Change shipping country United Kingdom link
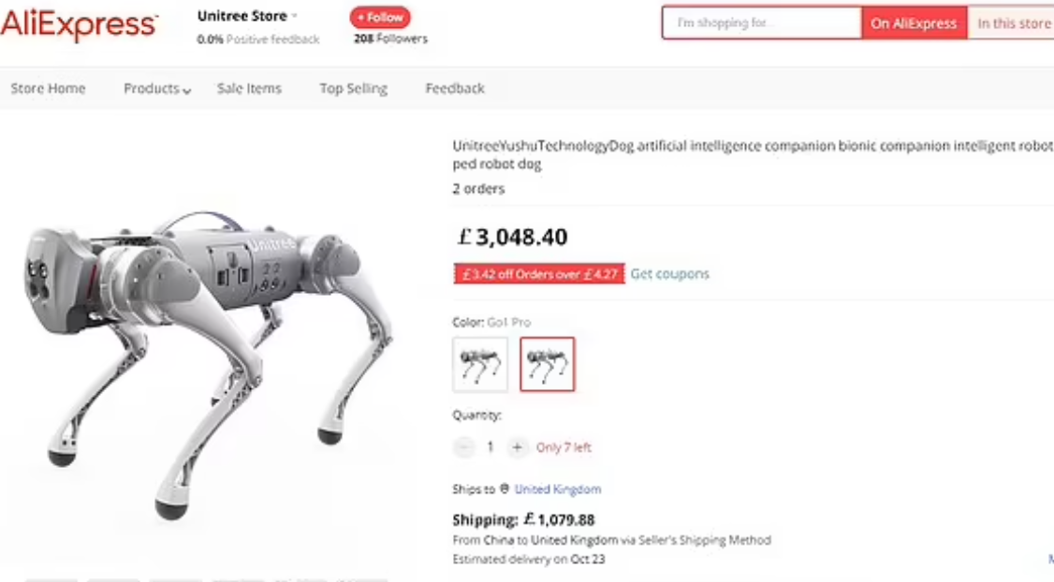This screenshot has height=582, width=1054. 558,489
